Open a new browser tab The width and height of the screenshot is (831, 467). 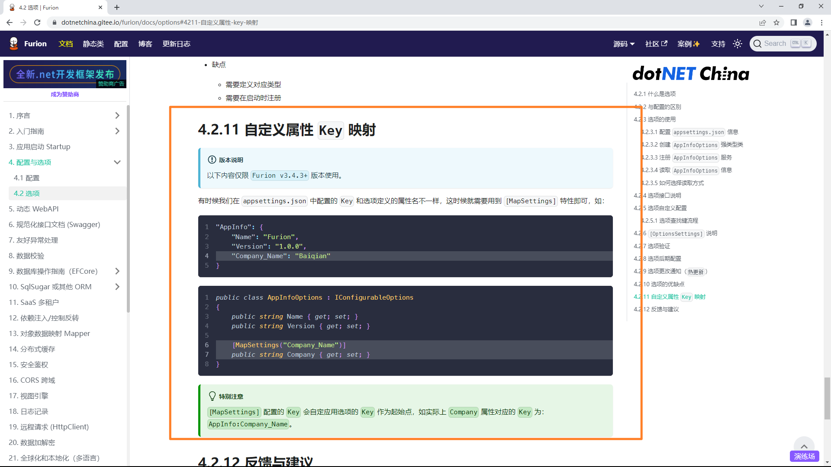117,7
